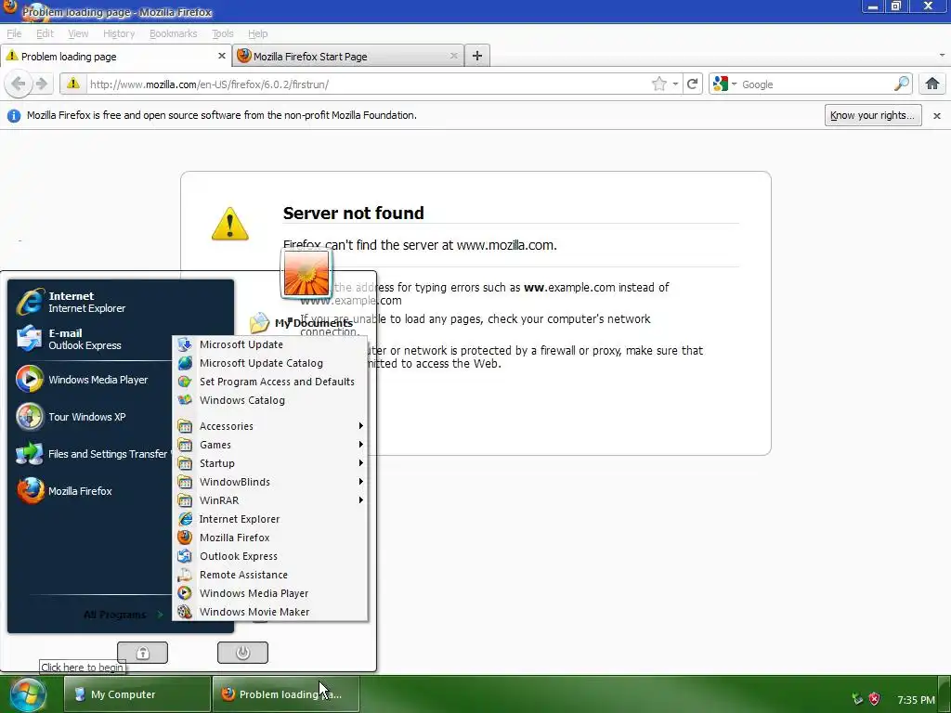Open Microsoft Update from All Programs
This screenshot has height=713, width=951.
(x=270, y=344)
